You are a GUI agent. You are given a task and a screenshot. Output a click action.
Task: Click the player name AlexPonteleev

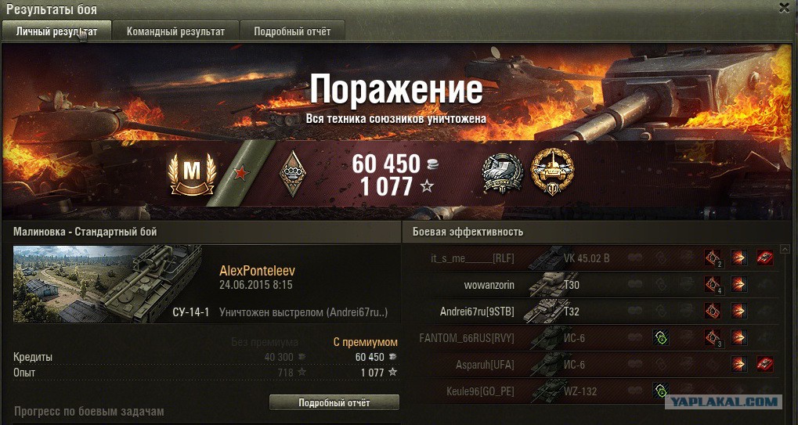pos(257,271)
